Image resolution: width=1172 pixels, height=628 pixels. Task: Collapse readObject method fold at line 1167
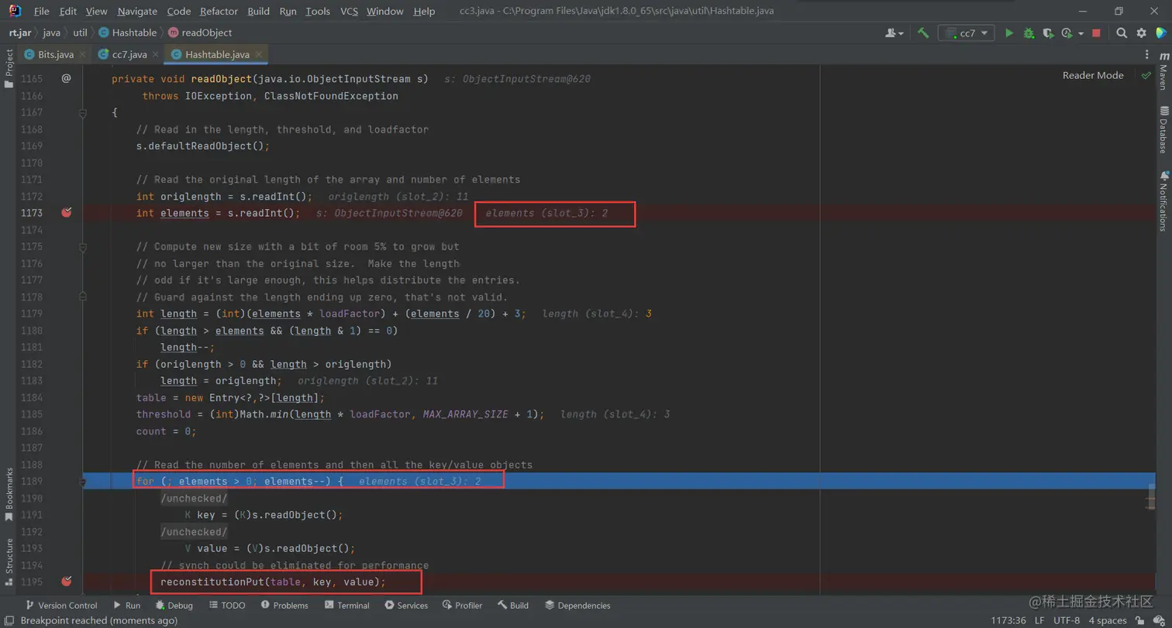coord(84,113)
